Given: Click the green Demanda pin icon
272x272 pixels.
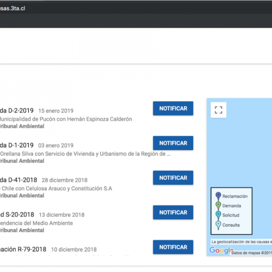Looking at the screenshot, I should 218,205.
